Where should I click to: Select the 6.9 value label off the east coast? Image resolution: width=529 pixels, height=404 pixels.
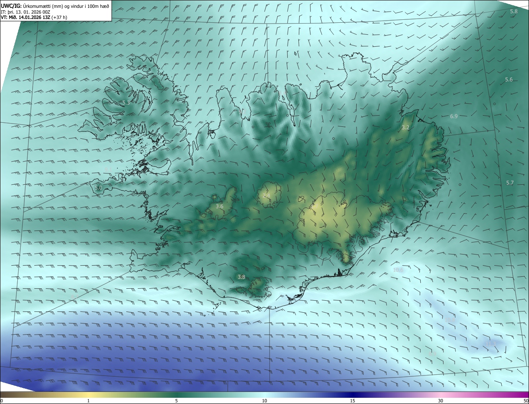click(x=454, y=116)
